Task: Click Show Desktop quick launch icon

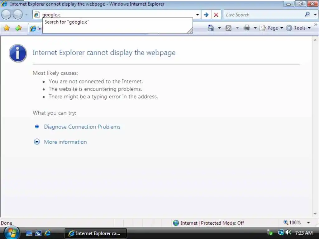Action: tap(29, 233)
